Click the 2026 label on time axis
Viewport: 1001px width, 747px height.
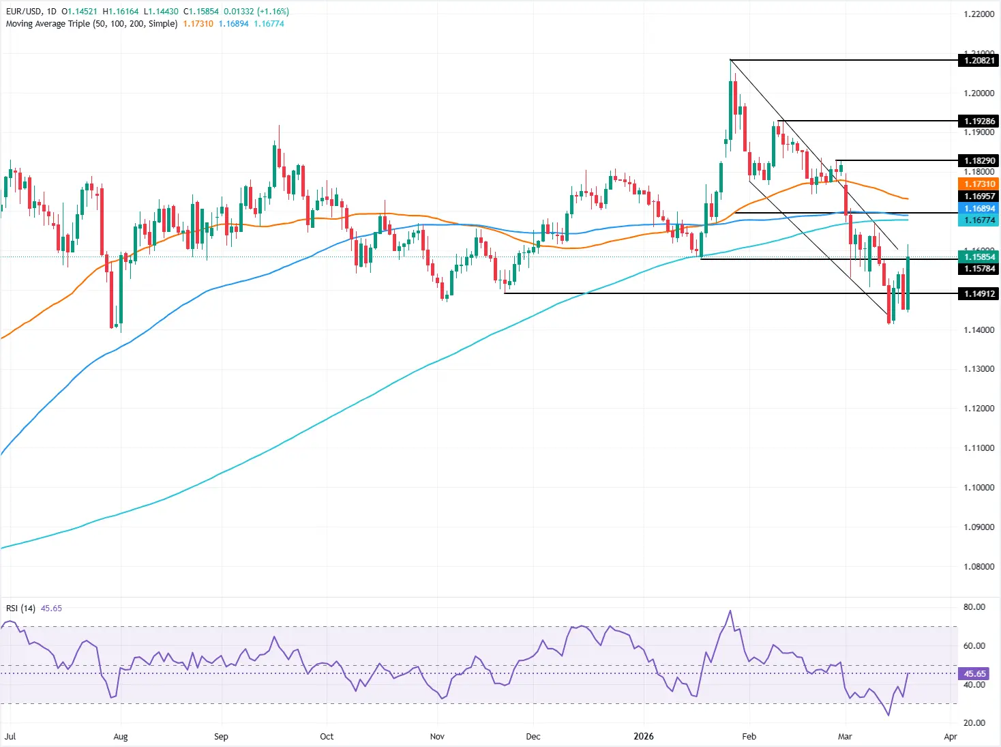point(644,737)
